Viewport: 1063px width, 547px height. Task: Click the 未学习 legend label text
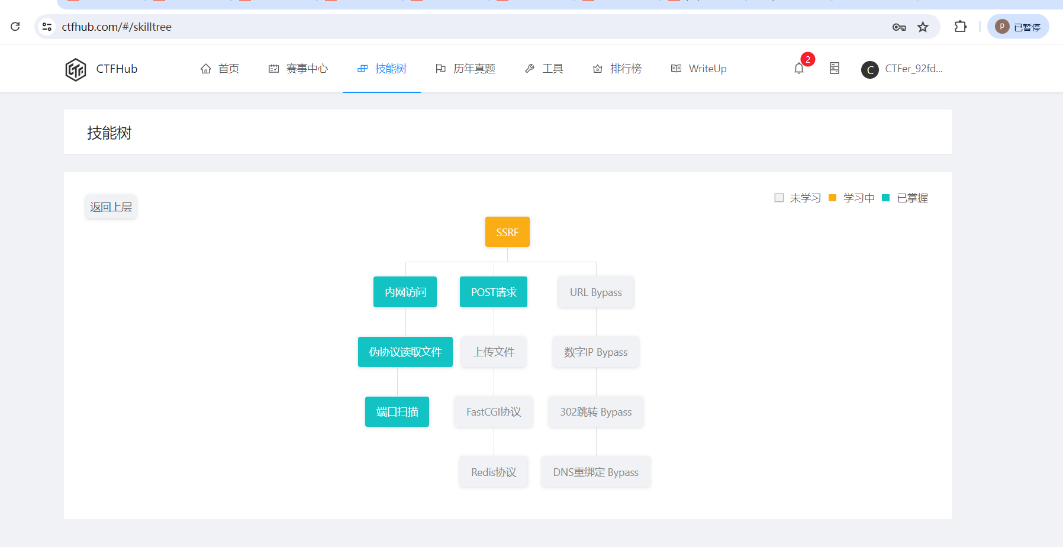click(x=806, y=198)
